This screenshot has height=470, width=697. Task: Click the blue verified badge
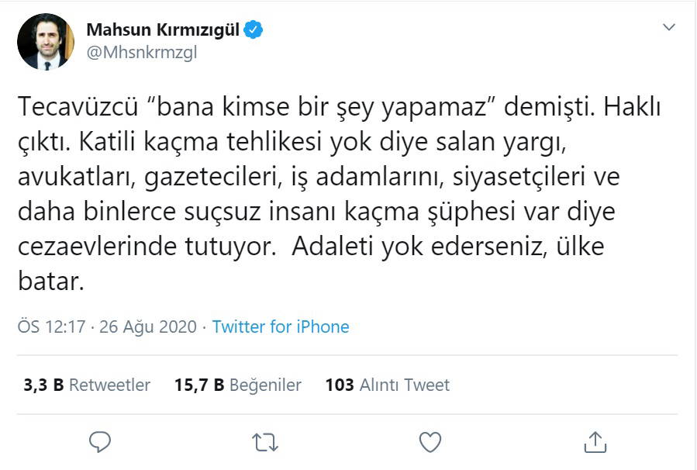(254, 30)
